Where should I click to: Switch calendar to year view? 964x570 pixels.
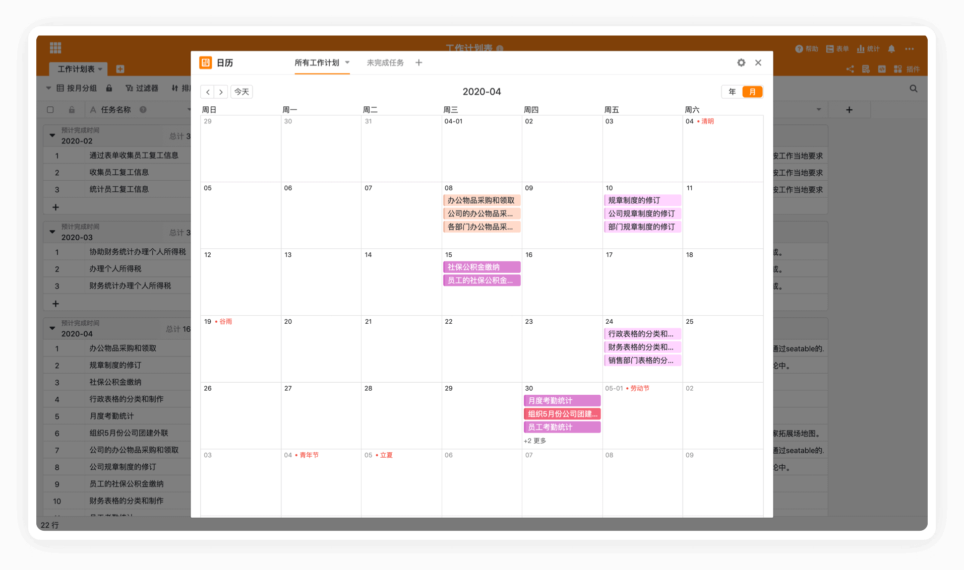732,92
